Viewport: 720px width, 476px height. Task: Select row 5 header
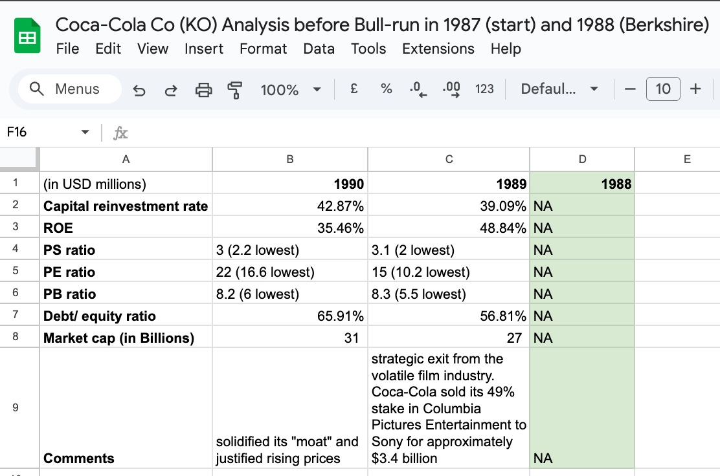coord(19,270)
